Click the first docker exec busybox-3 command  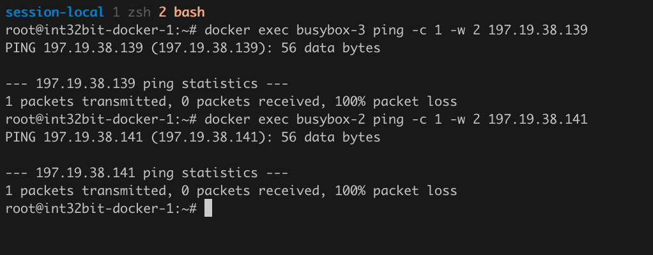396,31
